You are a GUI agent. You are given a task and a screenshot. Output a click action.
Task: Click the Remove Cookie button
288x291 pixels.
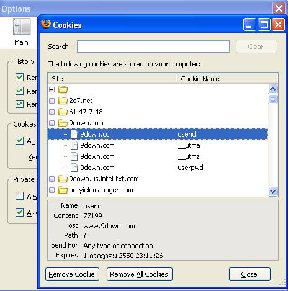tap(72, 274)
